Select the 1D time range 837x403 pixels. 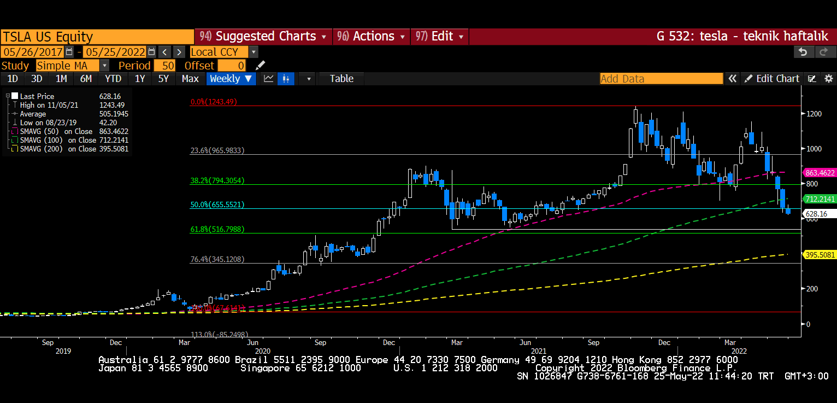(x=12, y=79)
